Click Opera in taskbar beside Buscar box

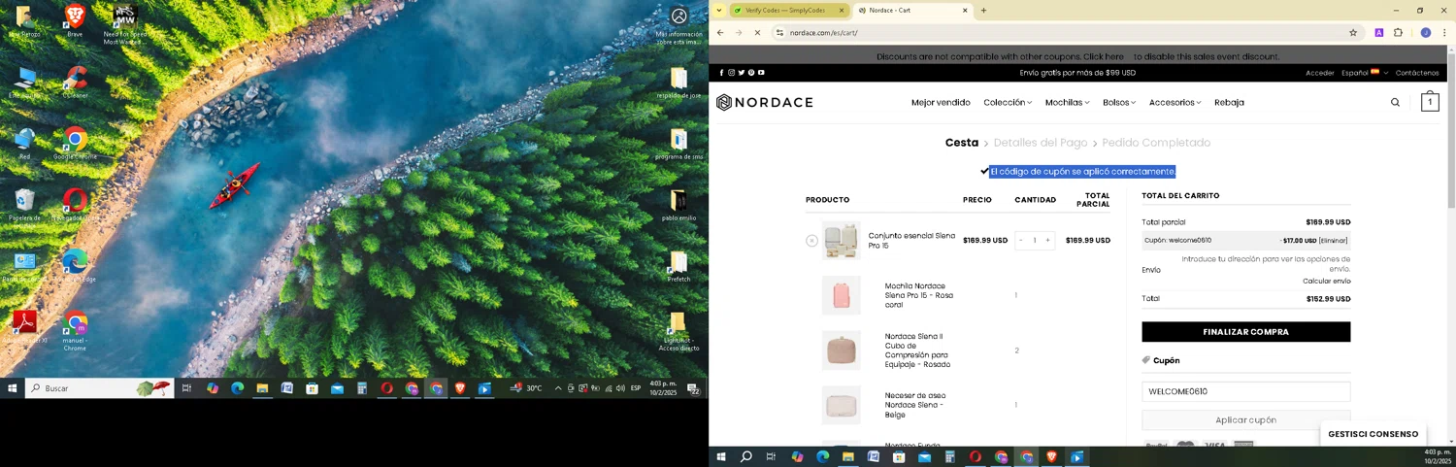(x=386, y=388)
